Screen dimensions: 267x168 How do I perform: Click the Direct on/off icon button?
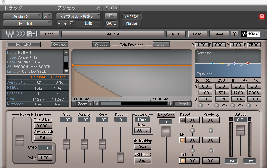182,120
